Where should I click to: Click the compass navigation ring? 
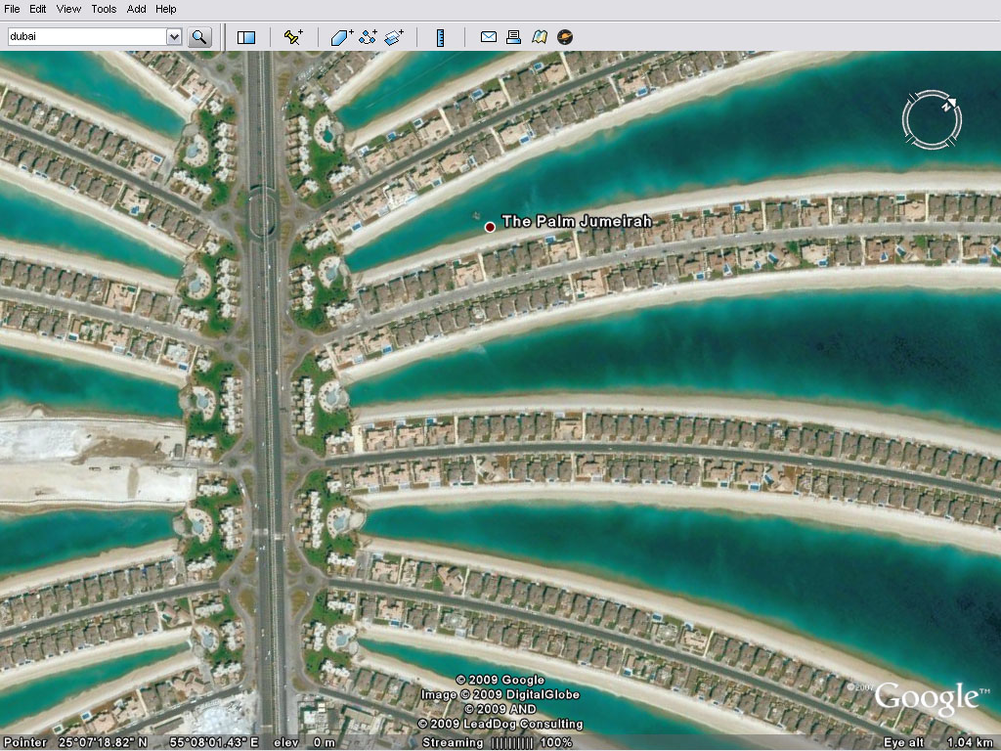(932, 119)
